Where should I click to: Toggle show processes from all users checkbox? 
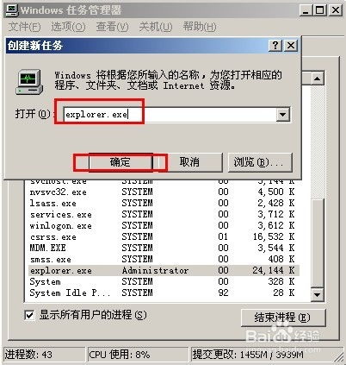click(29, 315)
